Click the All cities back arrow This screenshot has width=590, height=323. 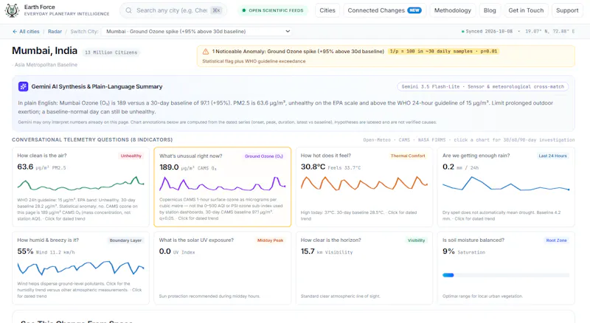(15, 32)
